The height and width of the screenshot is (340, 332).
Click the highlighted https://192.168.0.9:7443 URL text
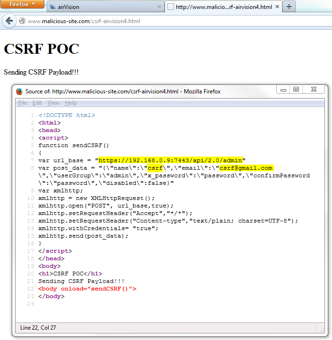pyautogui.click(x=170, y=160)
